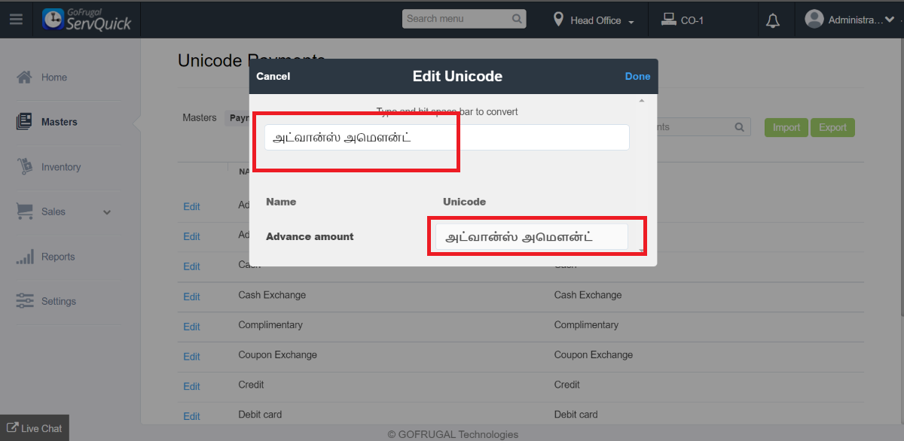Click the search magnifier icon in the top bar
Screen dimensions: 904x441
518,19
